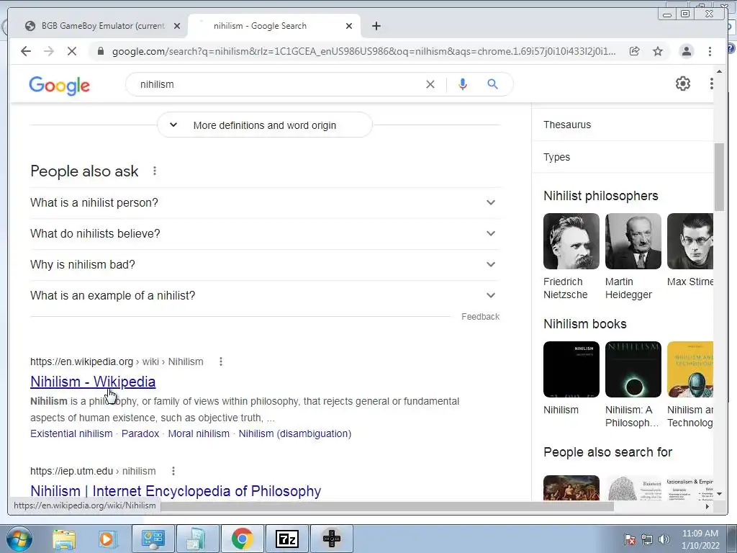Viewport: 737px width, 553px height.
Task: Open the iep.utm.edu result's three-dot menu
Action: point(173,471)
